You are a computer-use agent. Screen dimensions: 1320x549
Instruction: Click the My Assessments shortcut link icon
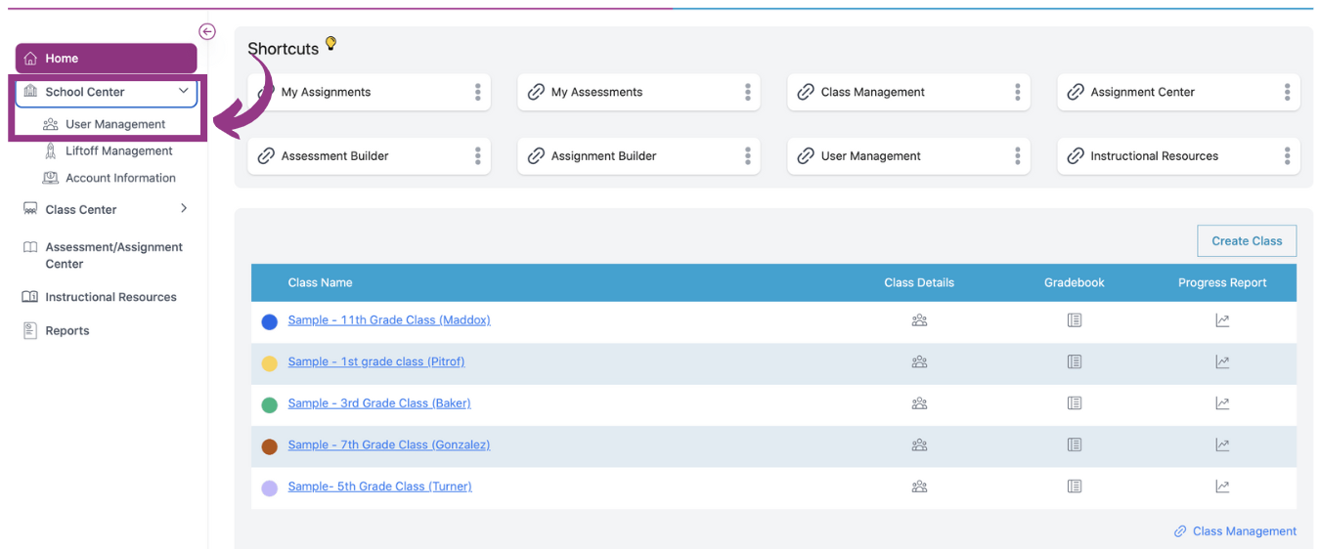536,92
